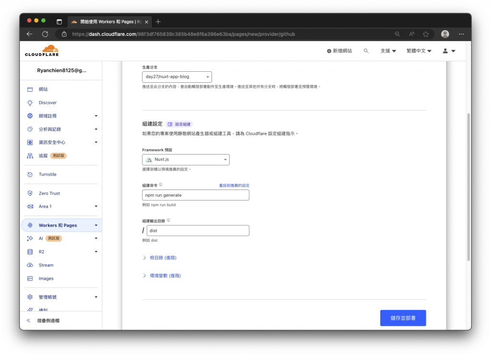491x356 pixels.
Task: Open the 支援 support dropdown
Action: pos(388,51)
